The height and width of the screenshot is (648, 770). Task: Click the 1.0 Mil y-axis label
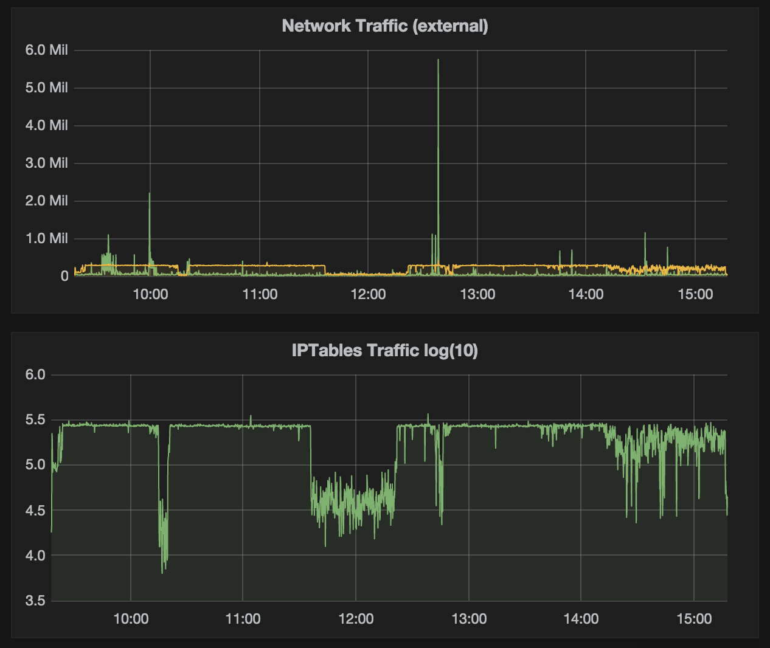46,238
